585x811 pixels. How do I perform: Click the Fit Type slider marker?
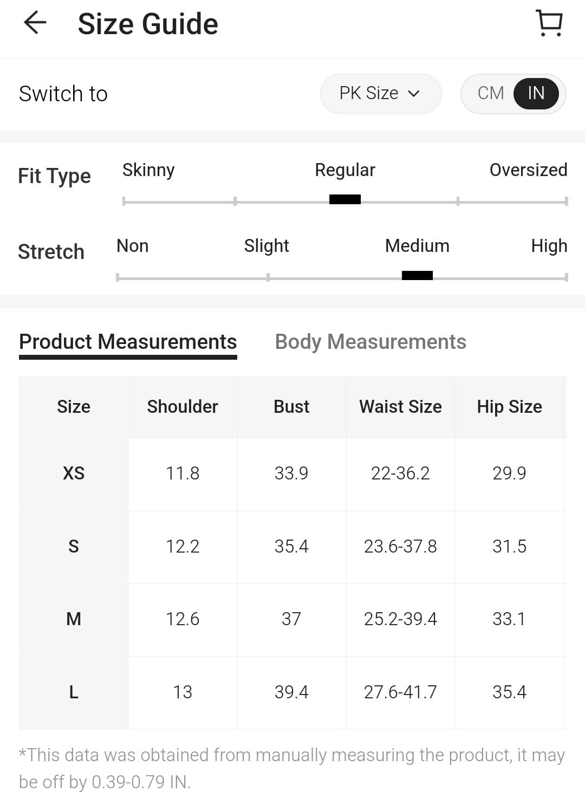click(x=345, y=199)
